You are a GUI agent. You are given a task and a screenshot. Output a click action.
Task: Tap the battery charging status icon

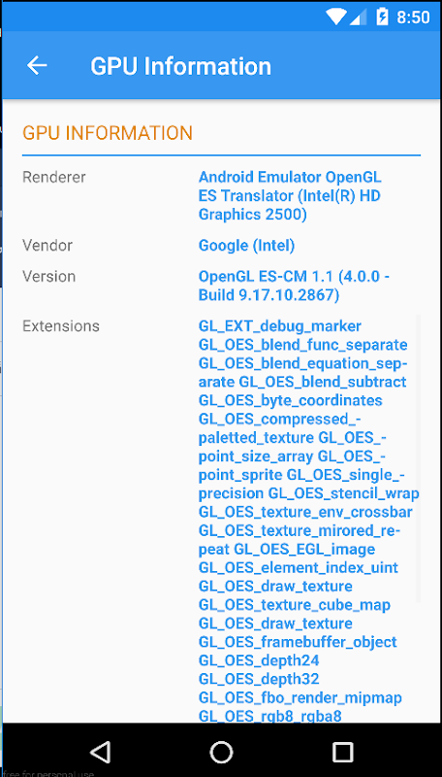382,17
